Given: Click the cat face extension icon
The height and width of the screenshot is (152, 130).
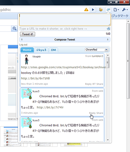Looking at the screenshot, I should 101,10.
